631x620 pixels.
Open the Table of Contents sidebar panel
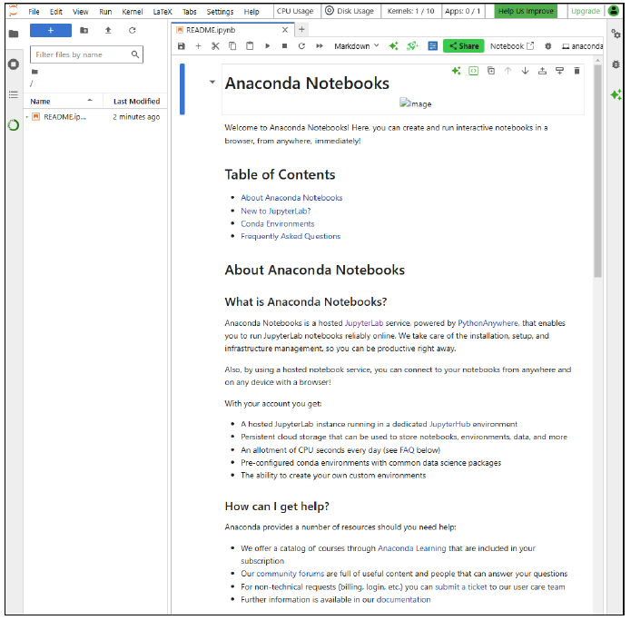click(x=13, y=94)
